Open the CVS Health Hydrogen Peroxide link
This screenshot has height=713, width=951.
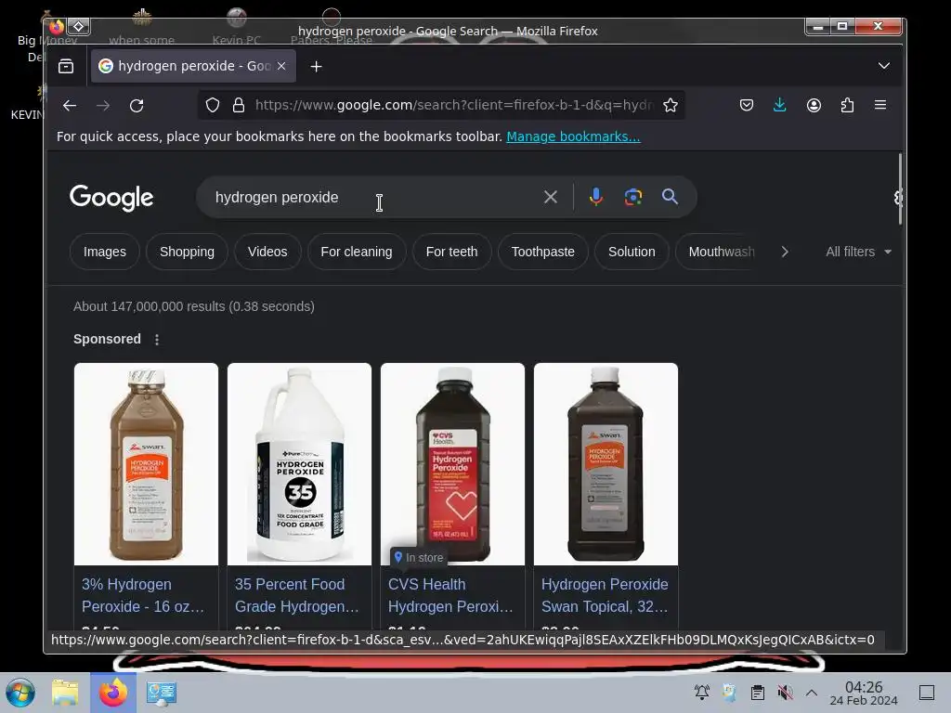pyautogui.click(x=450, y=595)
